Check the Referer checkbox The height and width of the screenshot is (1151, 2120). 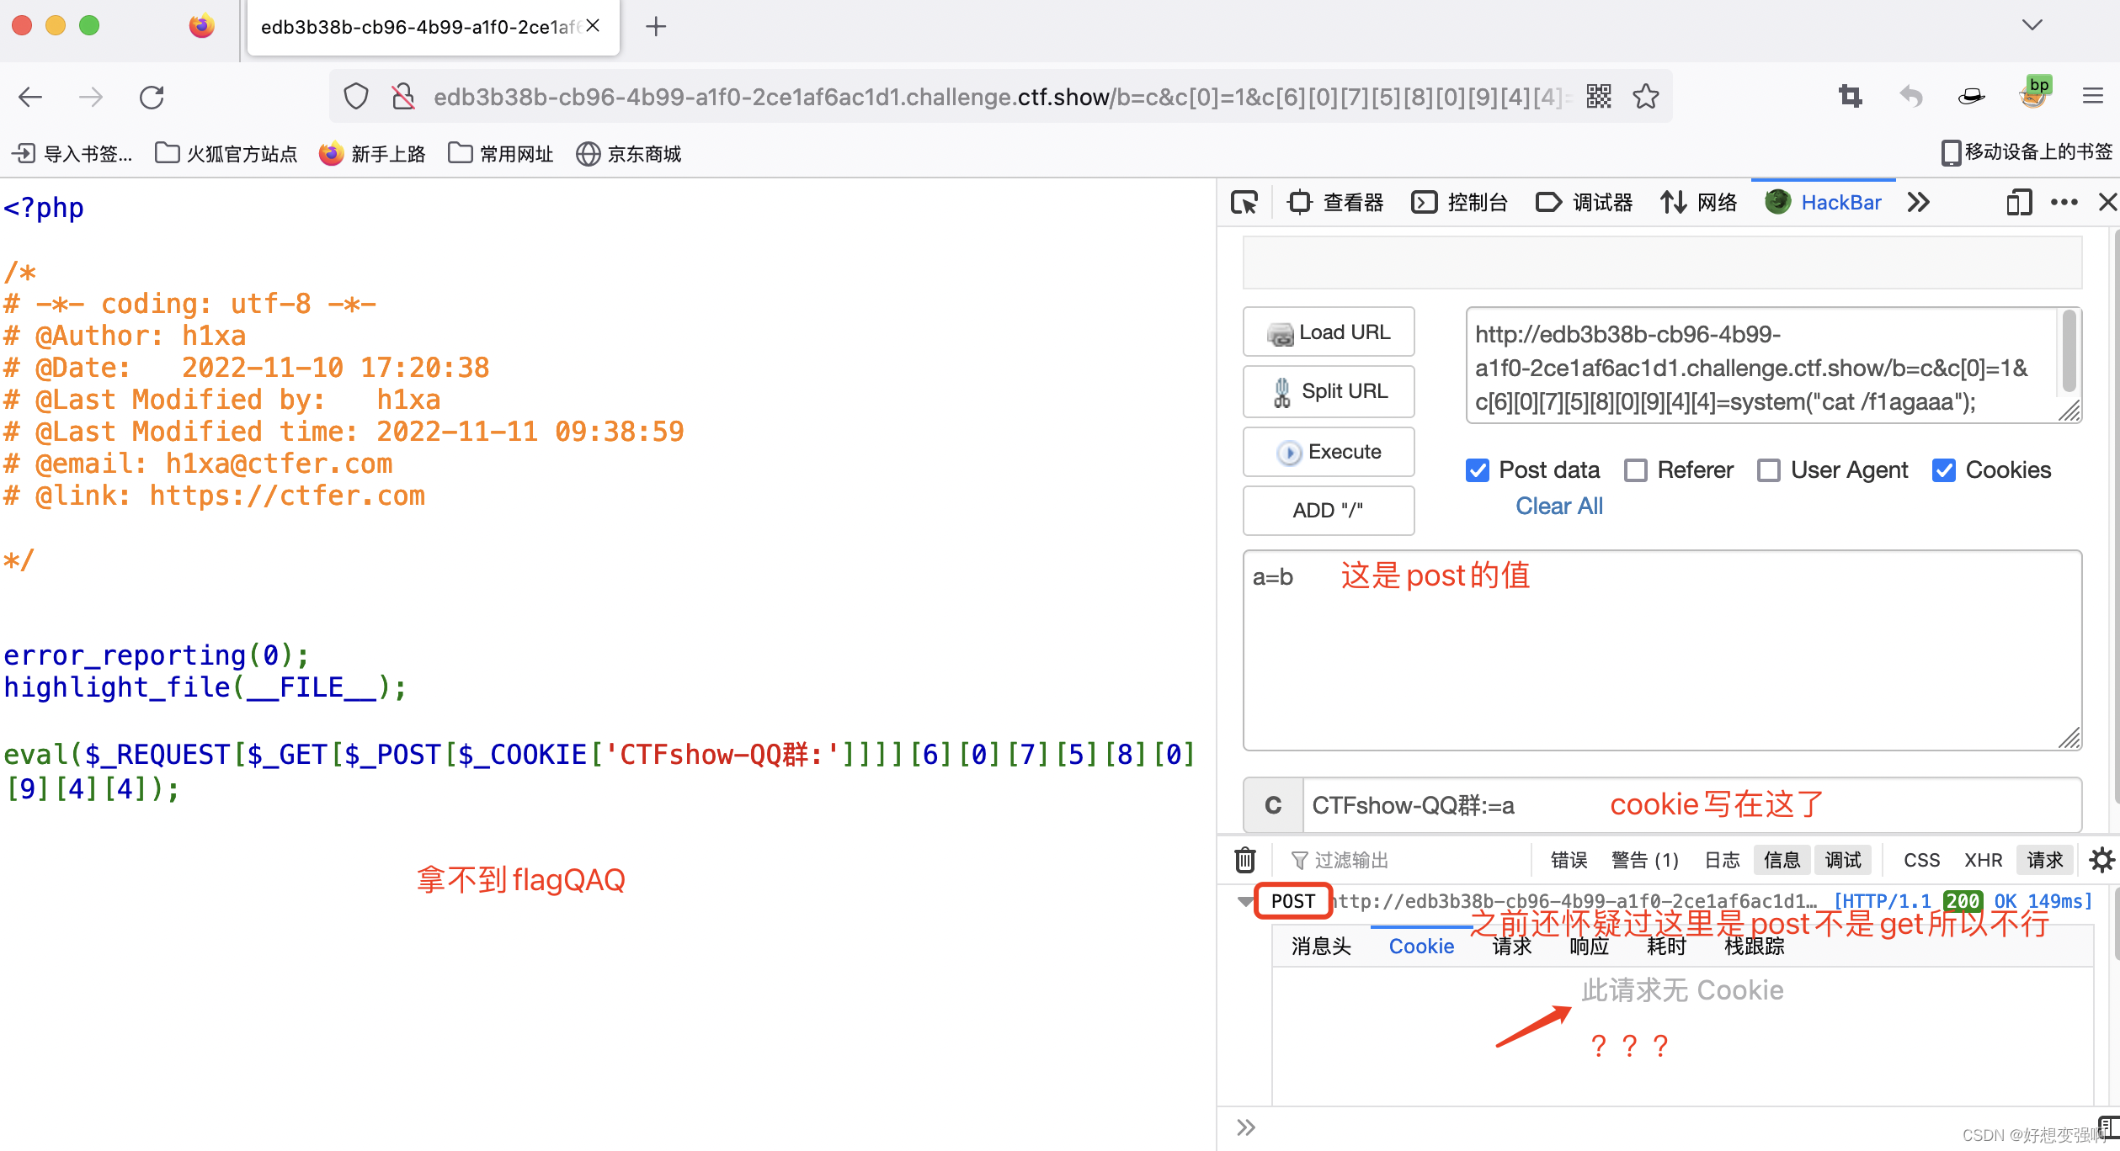coord(1636,470)
